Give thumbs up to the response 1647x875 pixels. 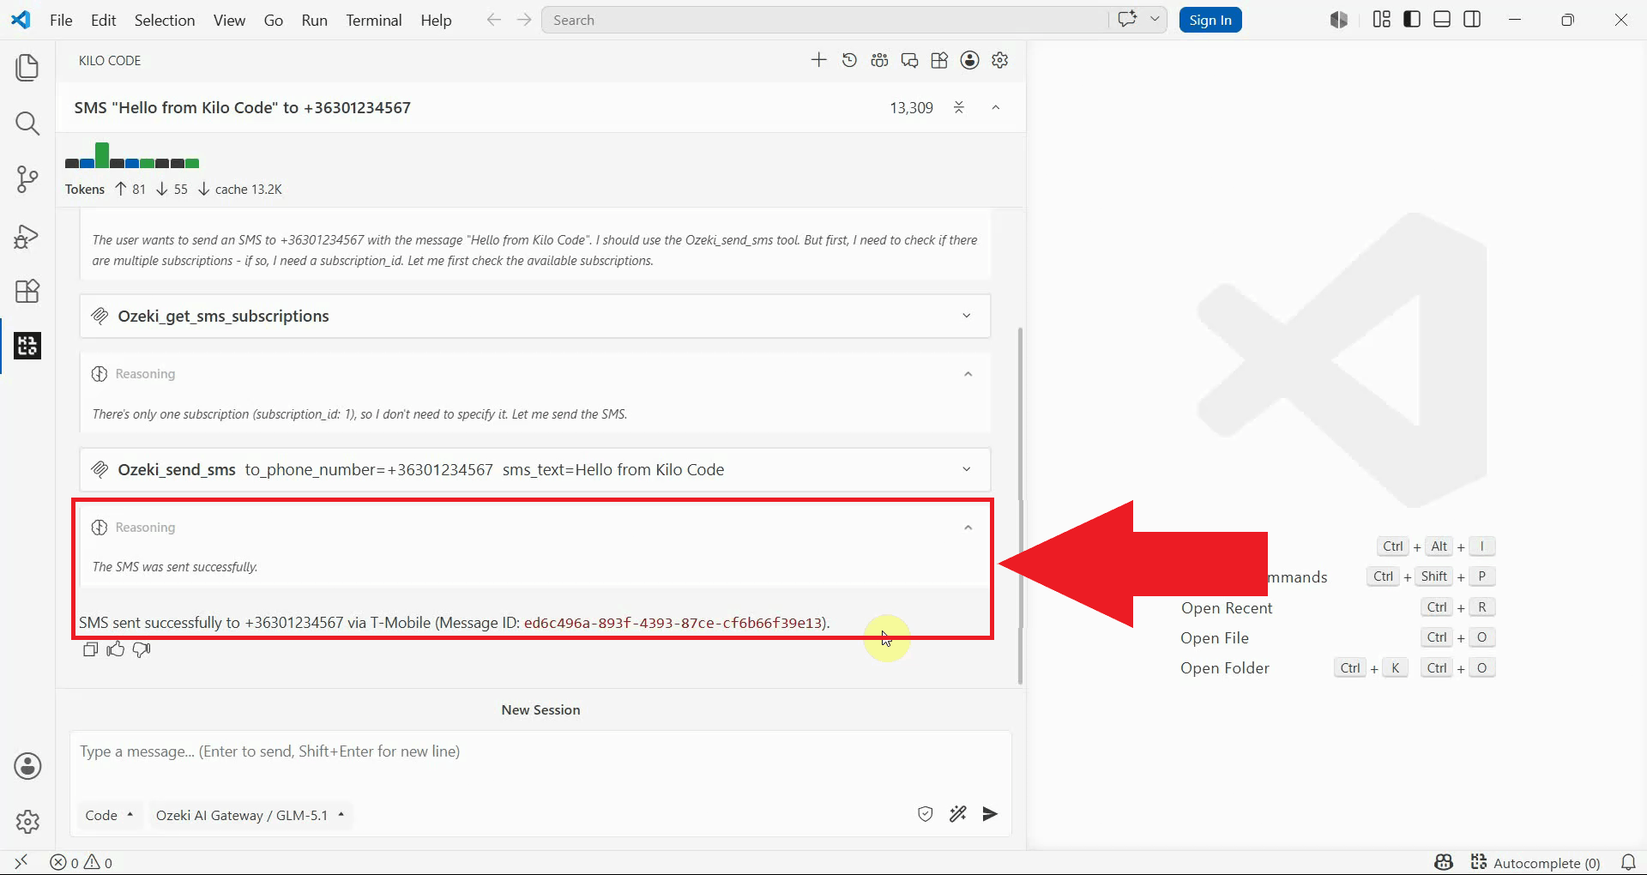116,649
